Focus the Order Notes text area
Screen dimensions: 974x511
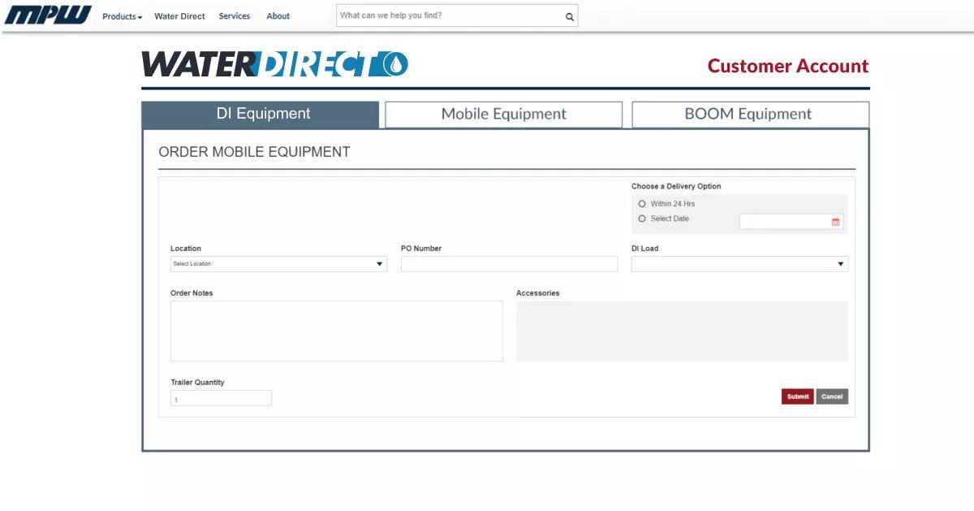point(336,331)
